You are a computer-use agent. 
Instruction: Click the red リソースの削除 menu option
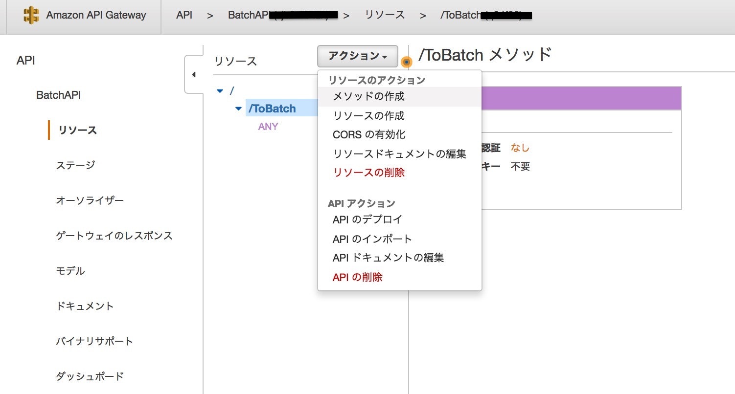[400, 173]
